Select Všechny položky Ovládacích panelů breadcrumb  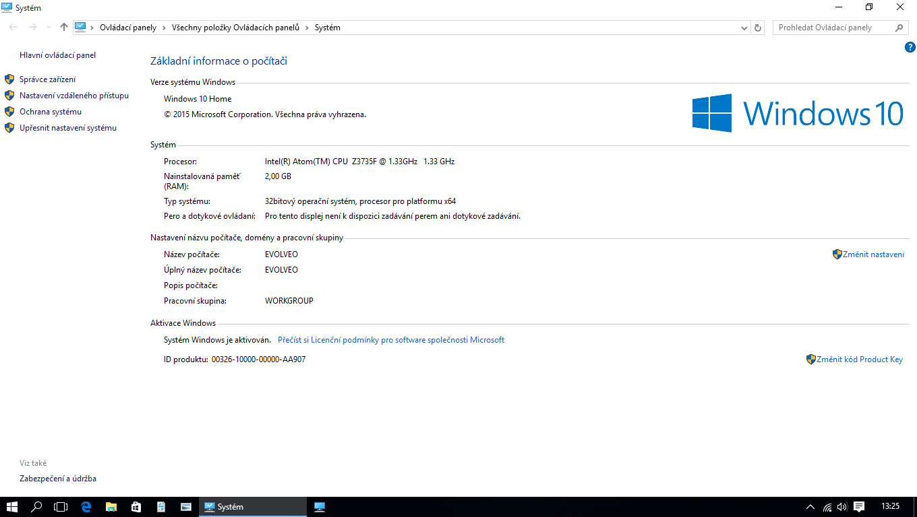(235, 28)
